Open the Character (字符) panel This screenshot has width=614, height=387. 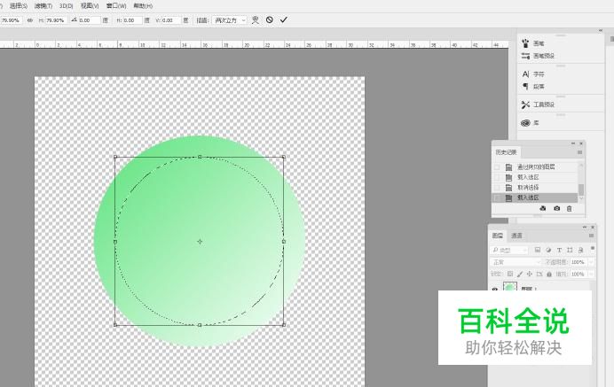point(533,74)
